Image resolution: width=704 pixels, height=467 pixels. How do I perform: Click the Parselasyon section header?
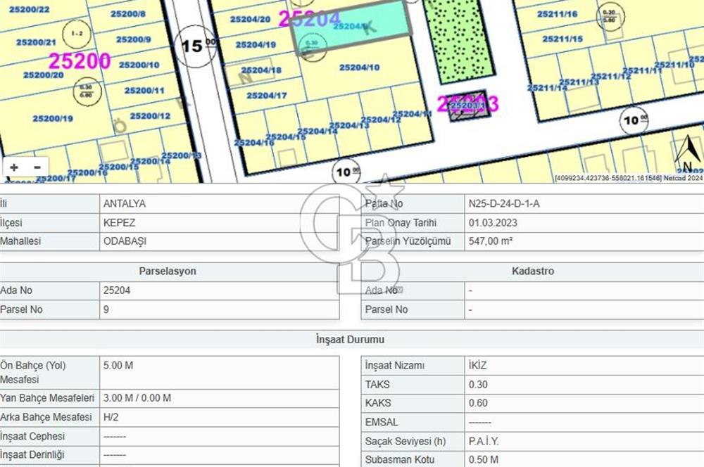[167, 271]
